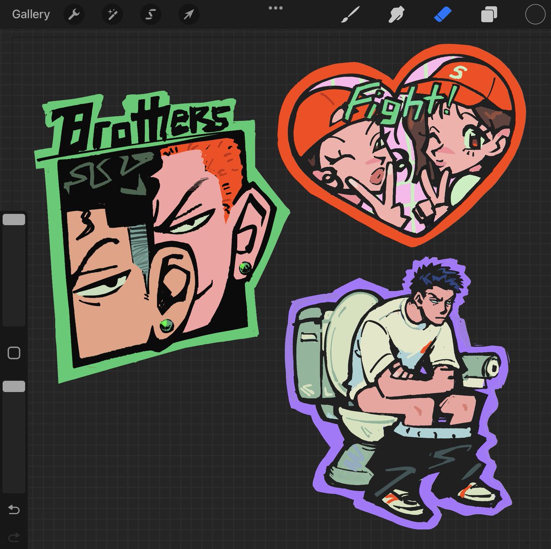
Task: Activate the Transform arrow tool
Action: coord(188,14)
